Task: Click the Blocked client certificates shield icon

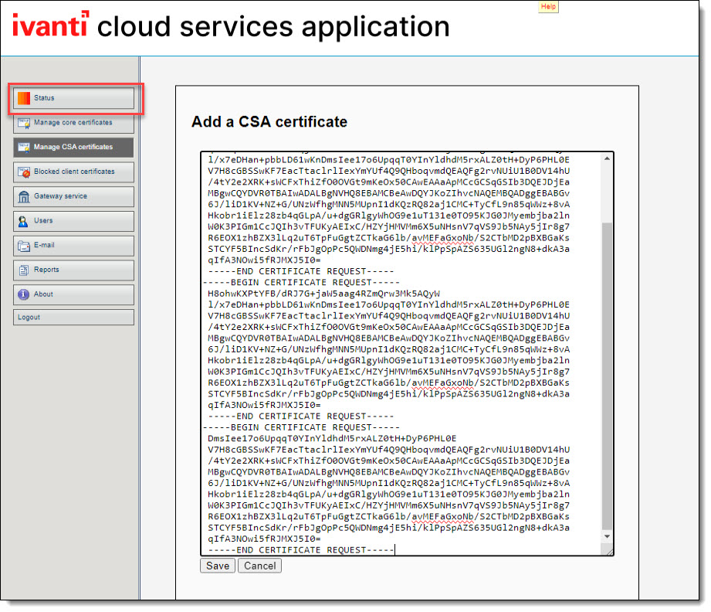Action: [x=24, y=172]
